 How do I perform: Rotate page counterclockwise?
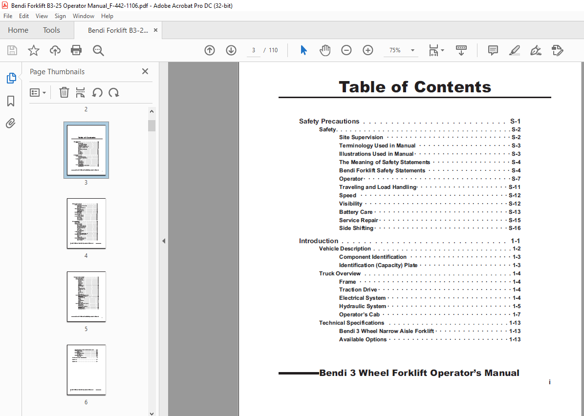click(x=97, y=92)
